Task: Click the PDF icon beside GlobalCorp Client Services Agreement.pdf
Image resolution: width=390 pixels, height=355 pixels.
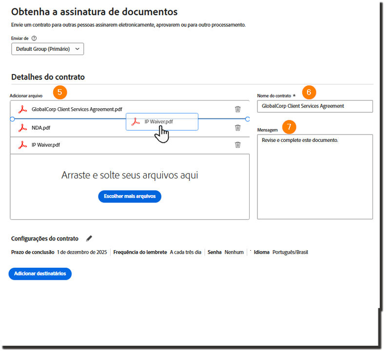Action: (x=22, y=110)
